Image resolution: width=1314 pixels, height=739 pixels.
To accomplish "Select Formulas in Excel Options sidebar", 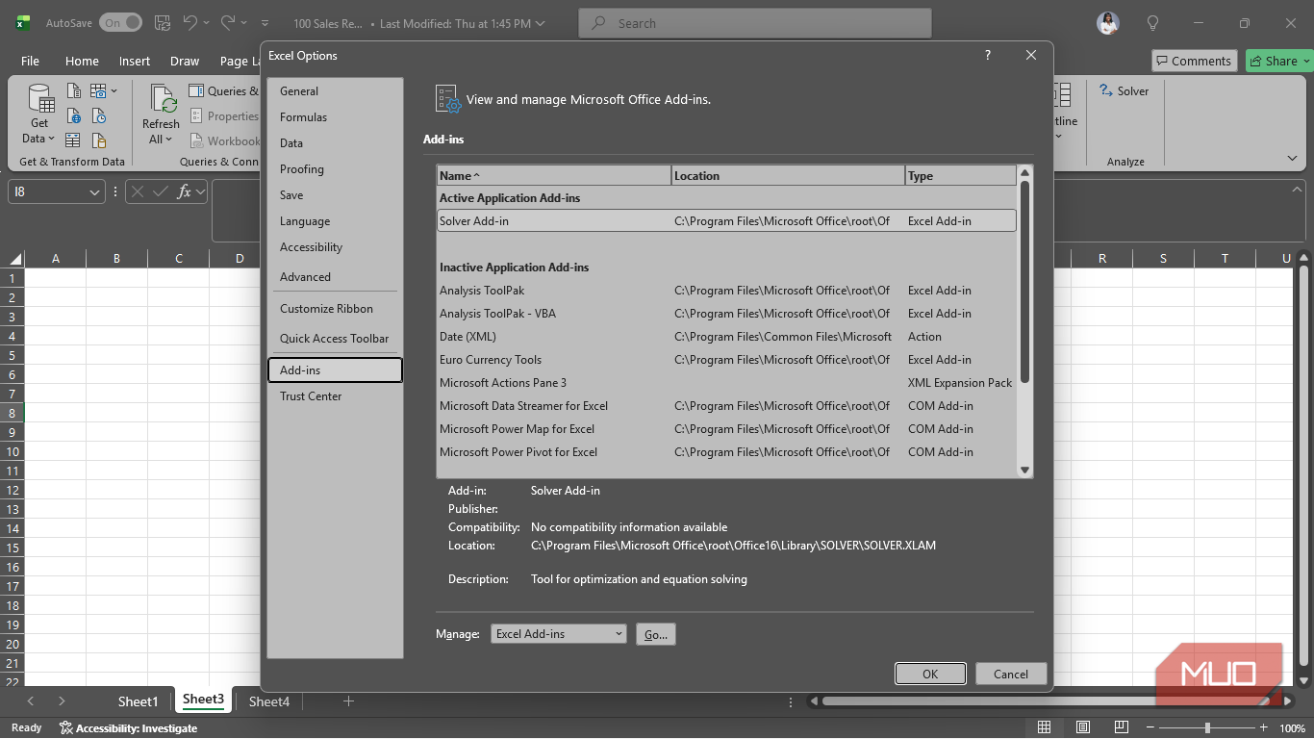I will pyautogui.click(x=335, y=117).
